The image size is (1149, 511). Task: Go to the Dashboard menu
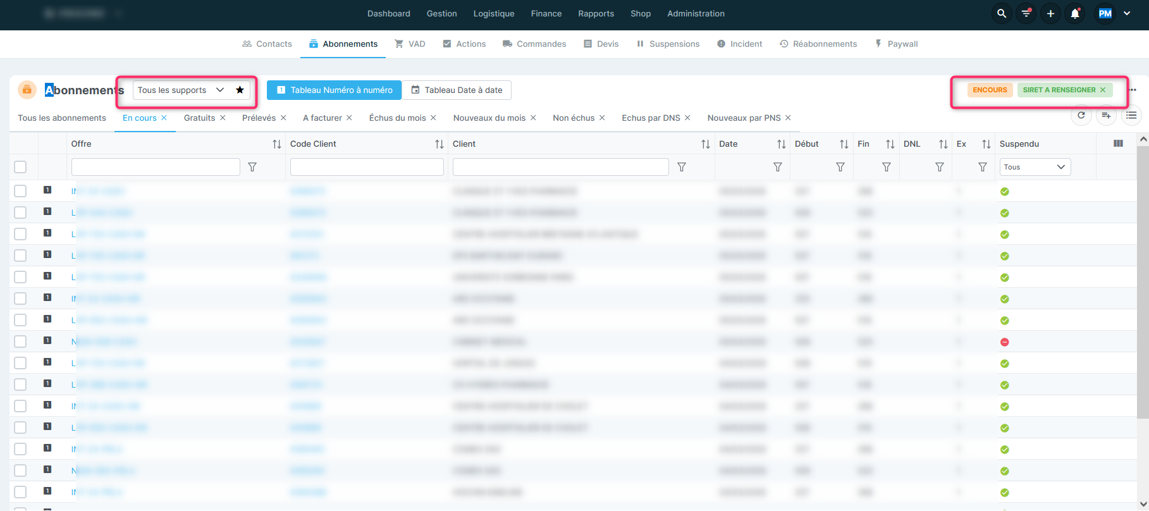point(389,13)
